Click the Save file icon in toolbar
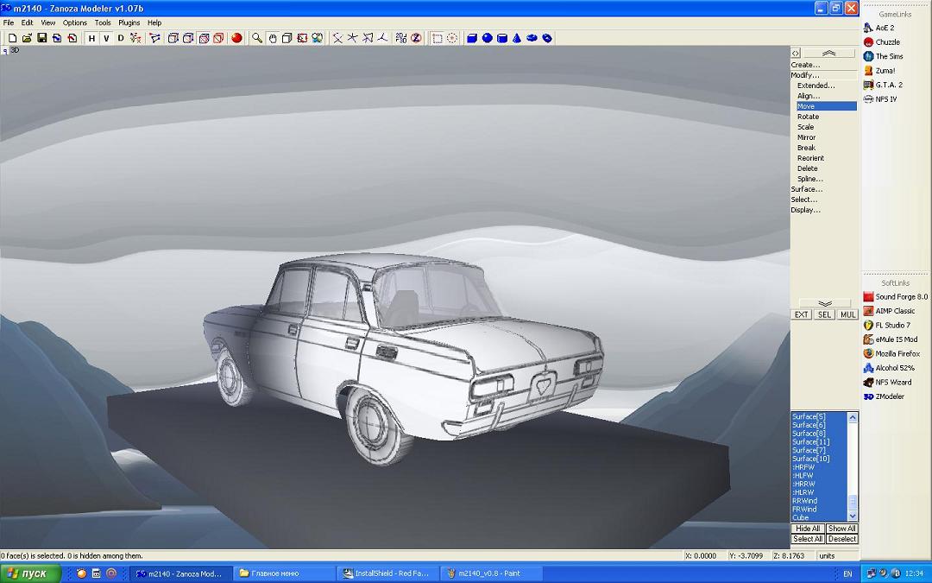The height and width of the screenshot is (583, 932). point(41,38)
